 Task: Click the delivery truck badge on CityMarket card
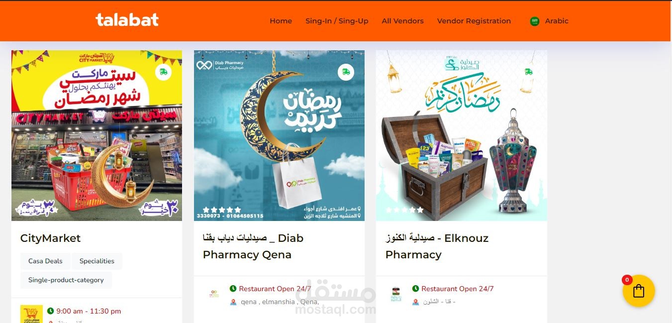[x=163, y=72]
